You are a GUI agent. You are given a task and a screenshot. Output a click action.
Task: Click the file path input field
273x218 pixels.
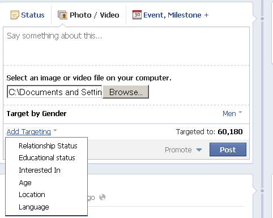54,92
